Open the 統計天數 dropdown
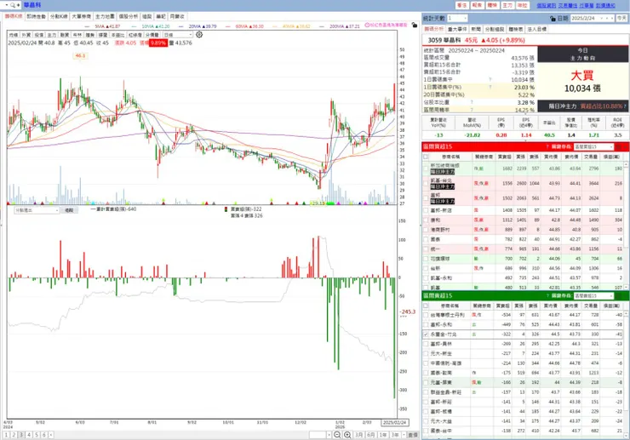The width and height of the screenshot is (630, 440). pos(466,19)
